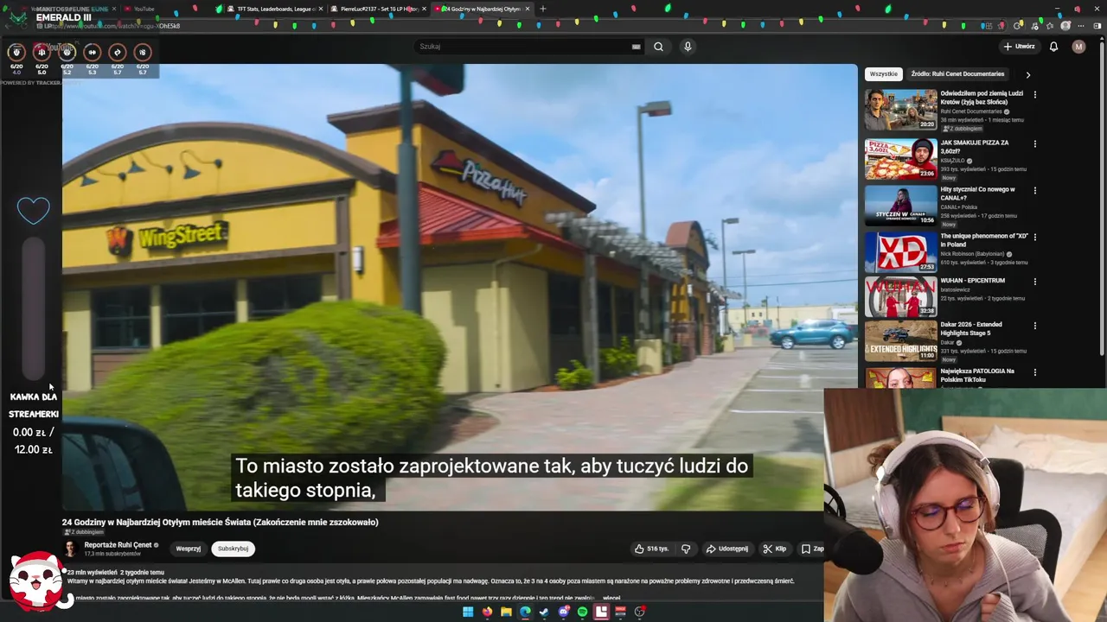Click the KAWKA DLA STREAMERKI goal text
The width and height of the screenshot is (1107, 622).
pyautogui.click(x=34, y=405)
